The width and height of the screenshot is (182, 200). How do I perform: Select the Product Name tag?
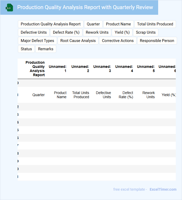click(118, 24)
